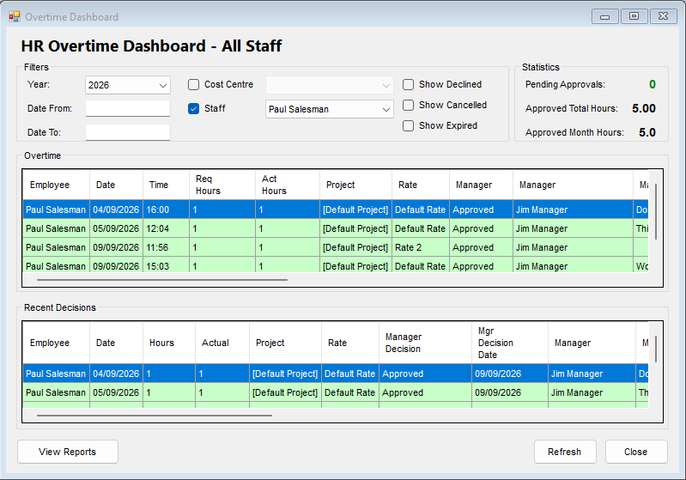Select Recent Decisions row dated 05/09/2026
The height and width of the screenshot is (480, 686).
(336, 392)
